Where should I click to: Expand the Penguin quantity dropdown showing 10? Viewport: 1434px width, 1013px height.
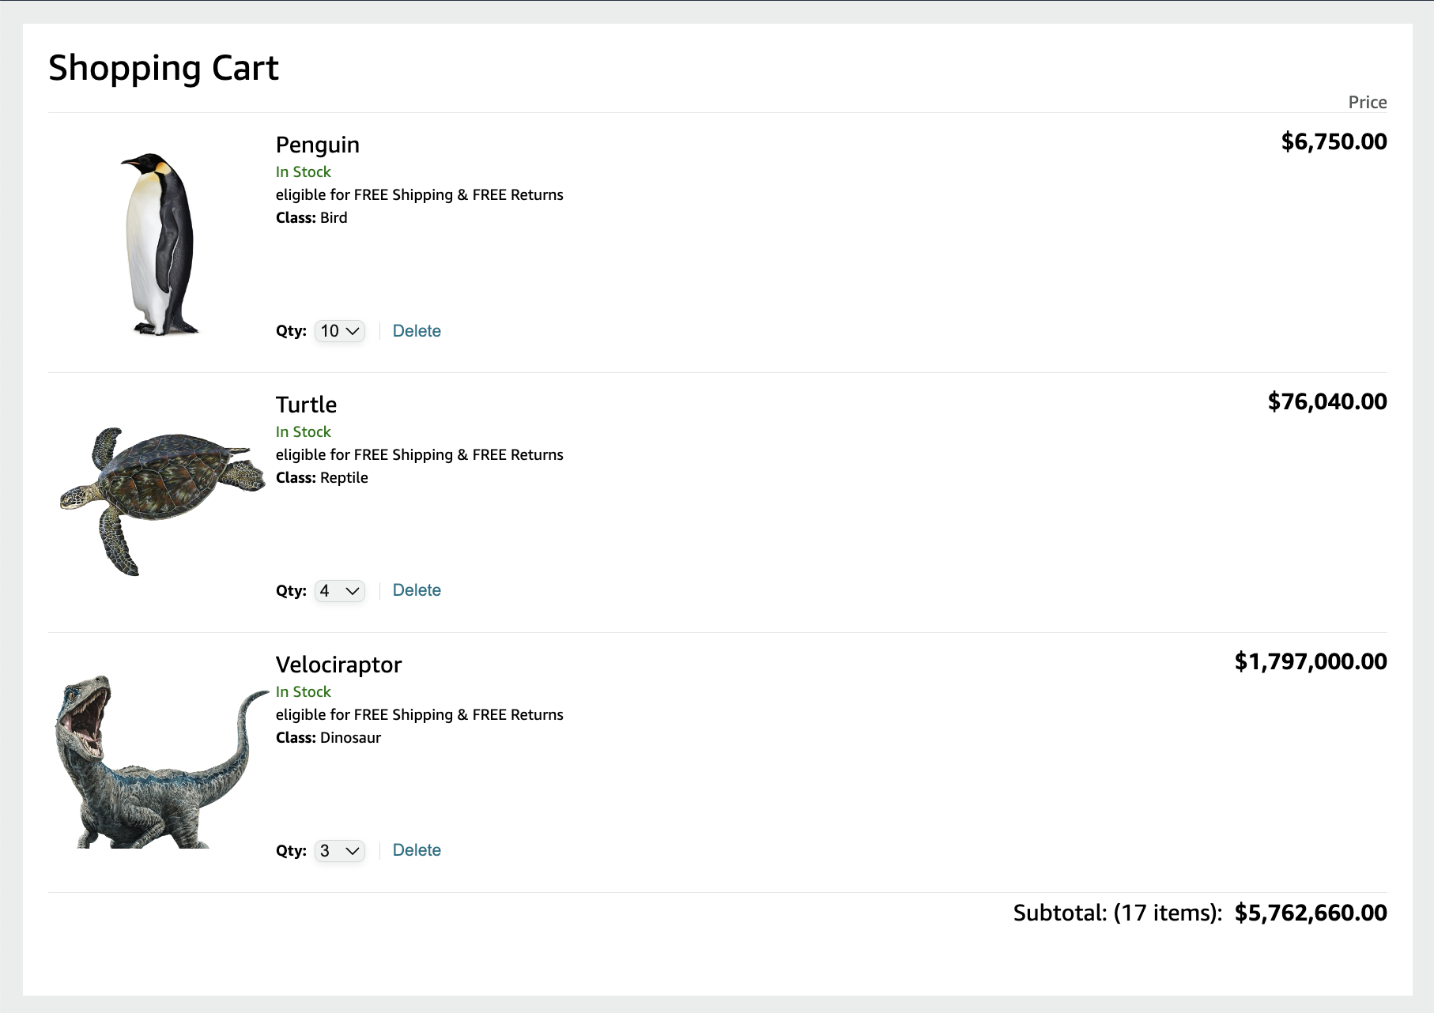(340, 331)
